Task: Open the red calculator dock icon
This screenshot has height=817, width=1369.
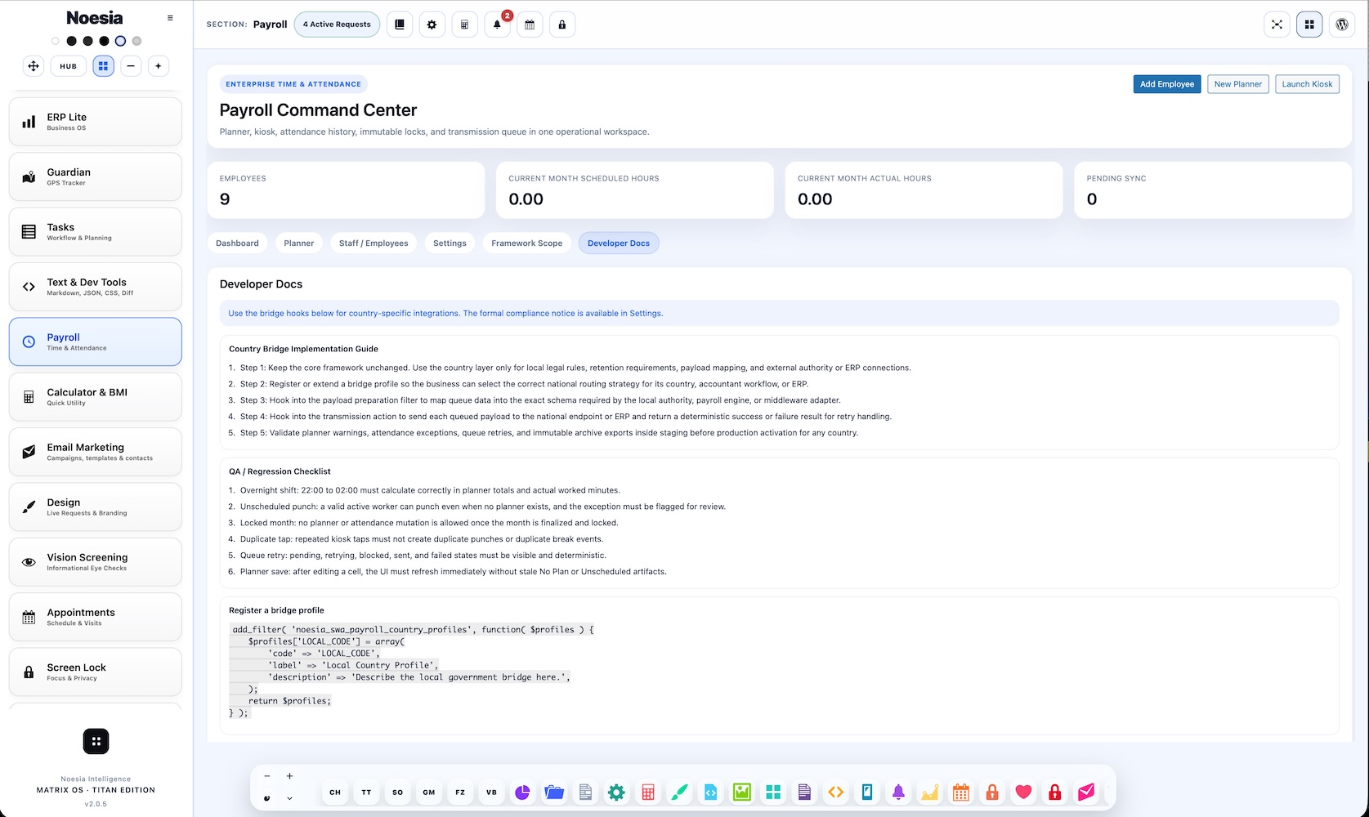Action: pyautogui.click(x=648, y=792)
